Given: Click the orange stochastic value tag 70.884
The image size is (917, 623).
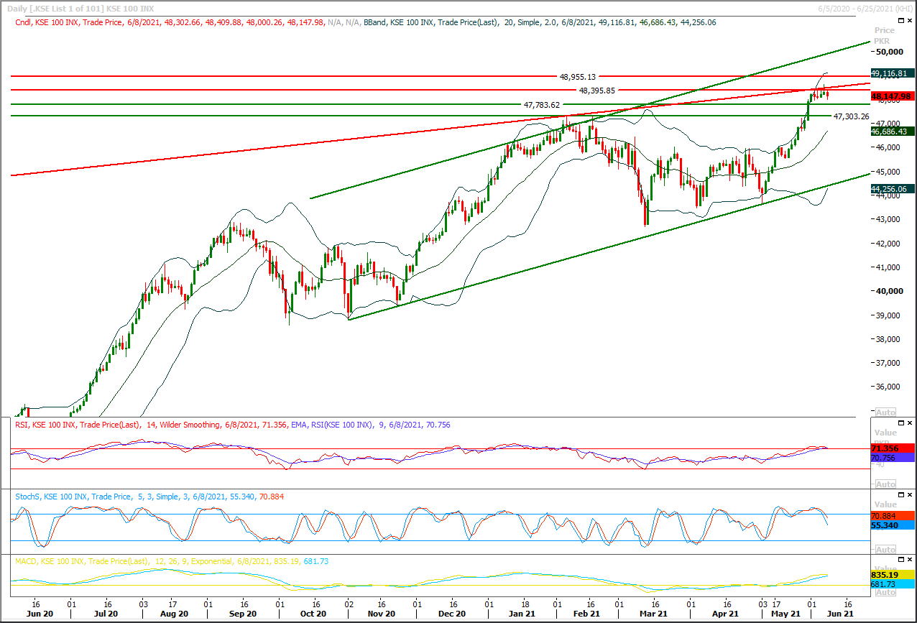Looking at the screenshot, I should (892, 516).
